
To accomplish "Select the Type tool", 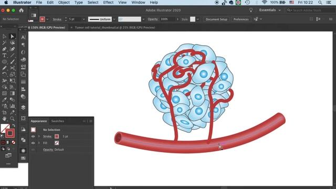I will (4, 56).
